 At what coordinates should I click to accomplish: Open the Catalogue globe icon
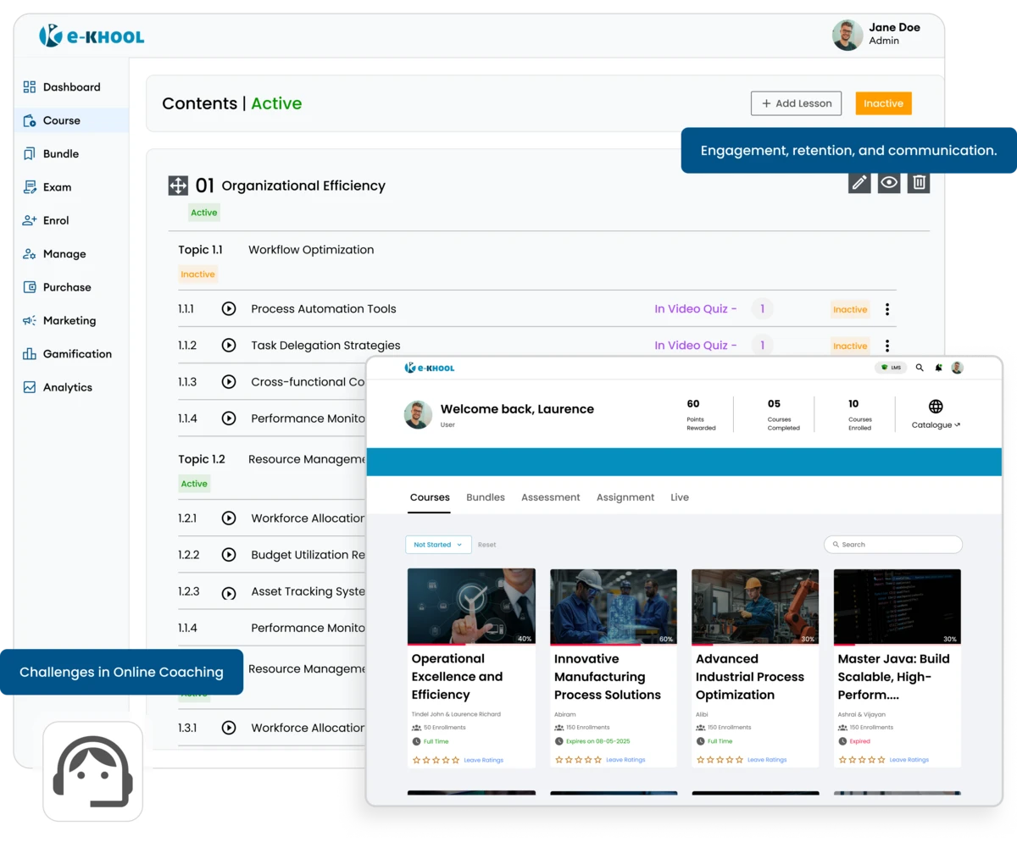[x=936, y=407]
